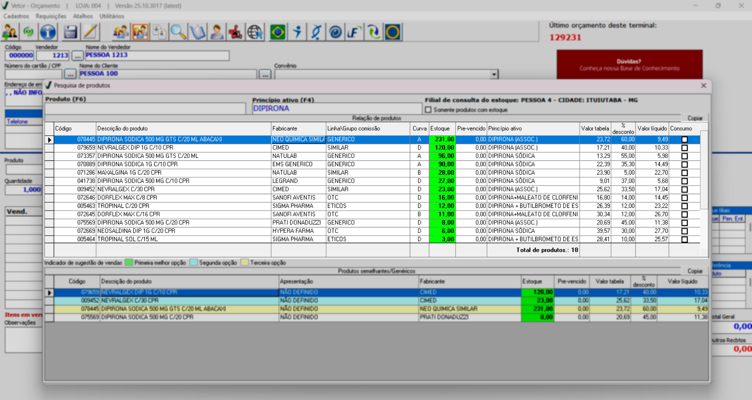Click the globe with shopping cart icon

point(255,32)
